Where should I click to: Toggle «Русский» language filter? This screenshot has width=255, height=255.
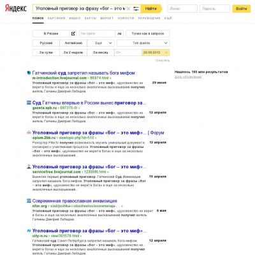pyautogui.click(x=46, y=43)
